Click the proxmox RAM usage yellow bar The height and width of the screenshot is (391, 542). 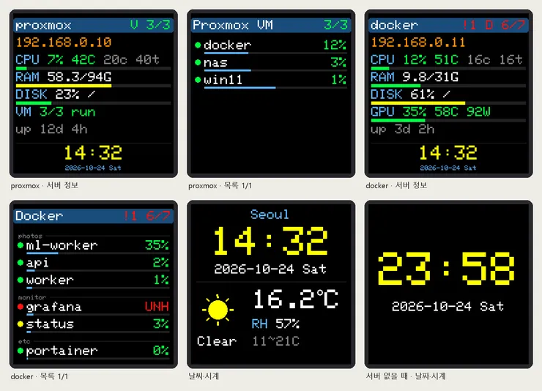click(x=64, y=86)
